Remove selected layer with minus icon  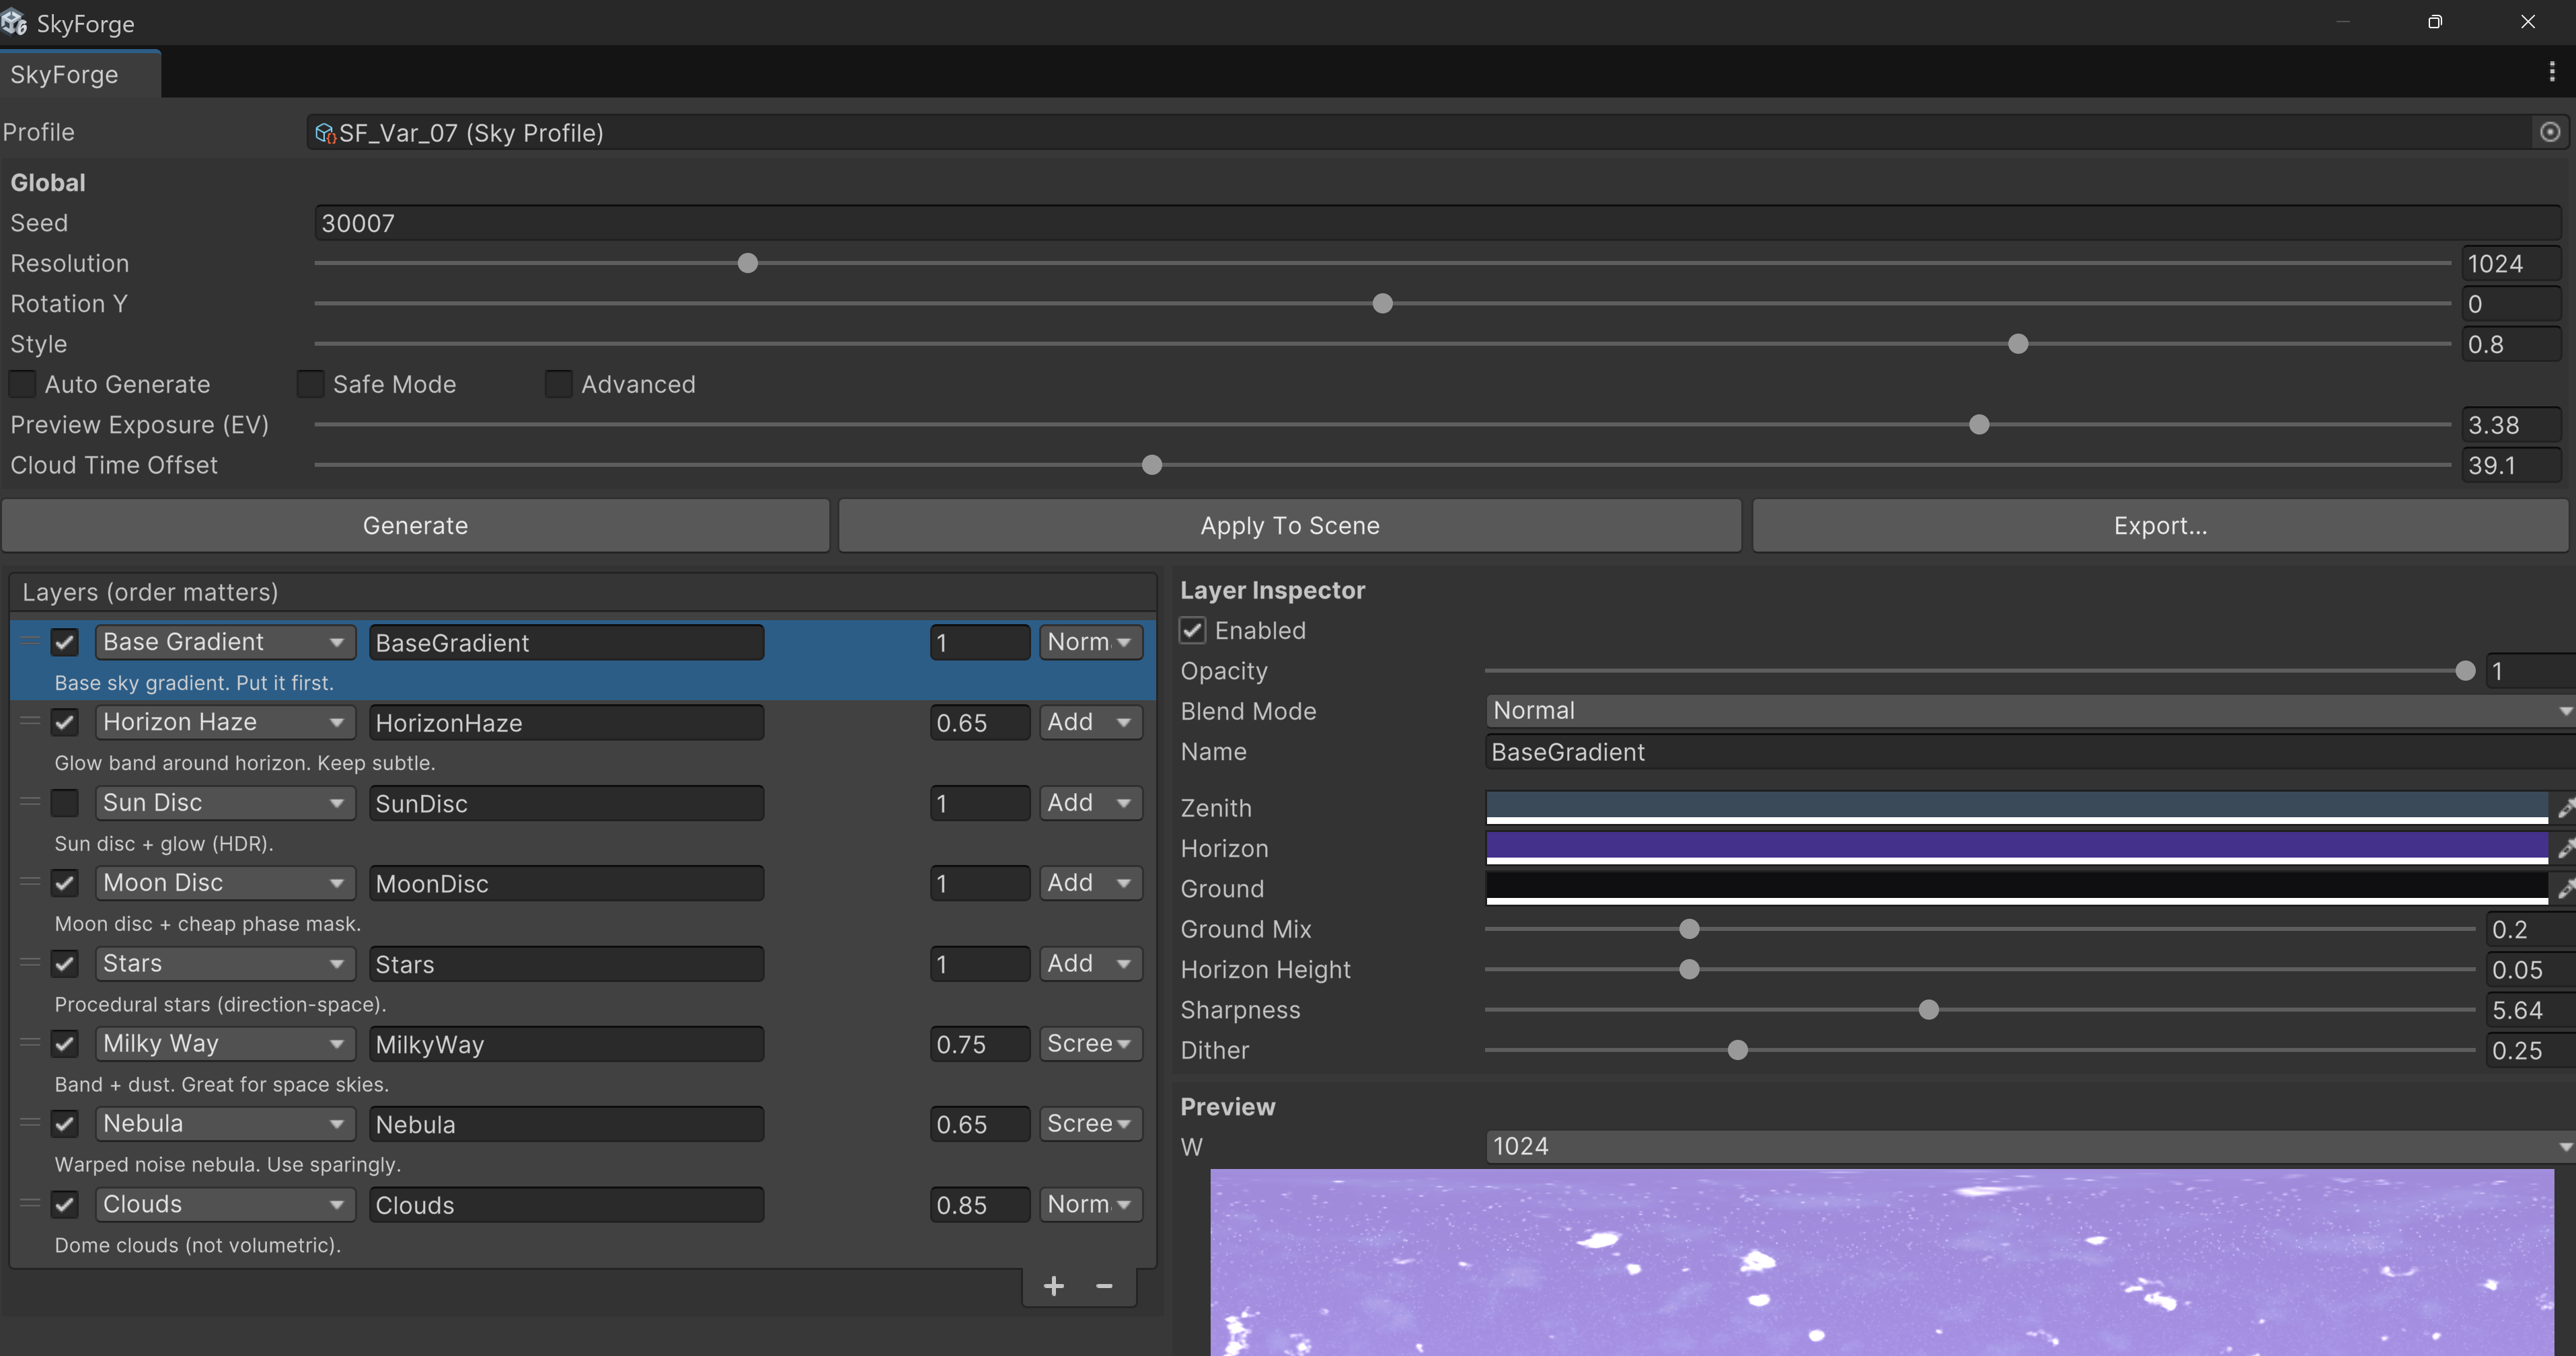1104,1286
